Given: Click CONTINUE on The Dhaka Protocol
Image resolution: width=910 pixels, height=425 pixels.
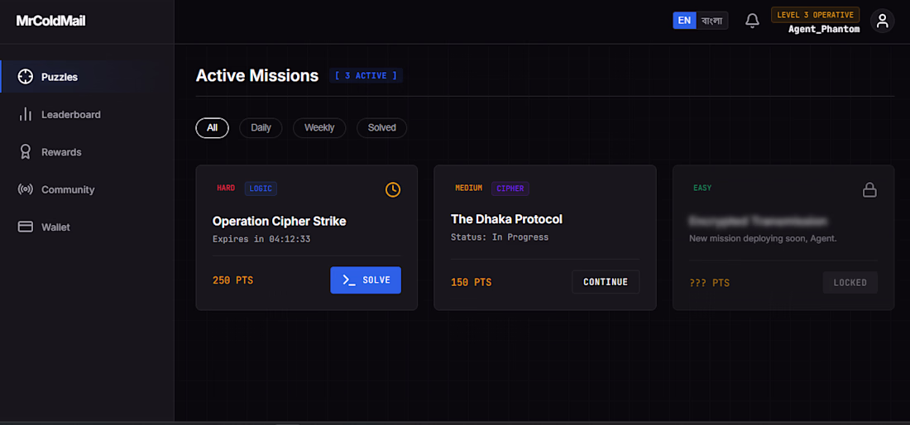Looking at the screenshot, I should [606, 282].
